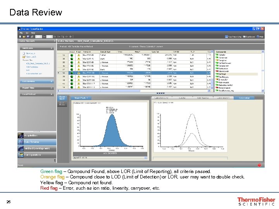Click the small icon beside Apex RT

tap(146, 158)
